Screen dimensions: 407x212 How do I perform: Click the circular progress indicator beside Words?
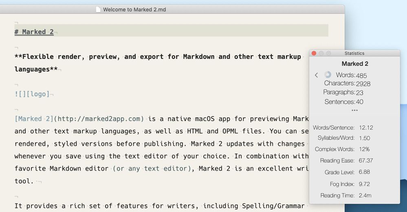tap(328, 75)
